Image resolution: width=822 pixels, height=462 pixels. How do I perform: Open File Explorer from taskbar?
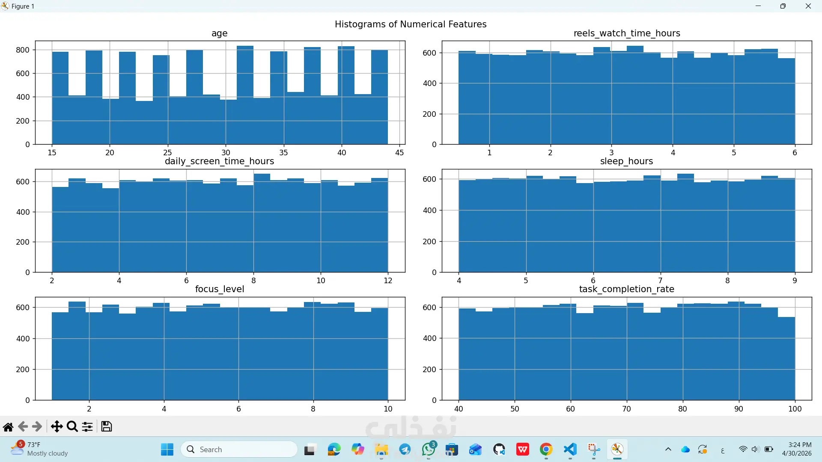(x=381, y=450)
